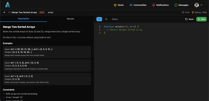
Task: Click the 'Rating: 1000' text
Action: point(201,12)
